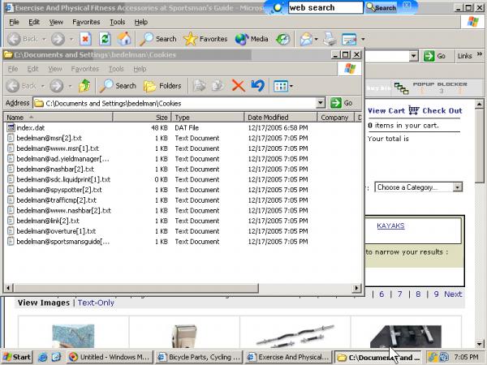Open the Favorites menu in Internet Explorer

click(x=86, y=22)
